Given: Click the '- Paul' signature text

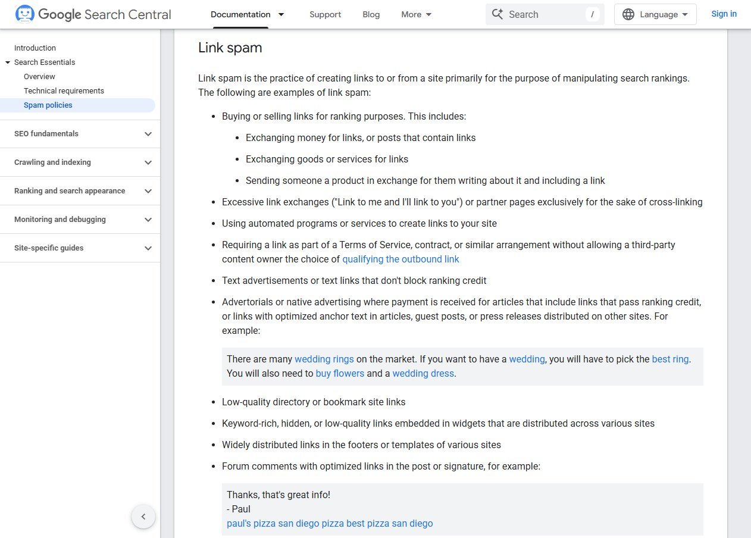Looking at the screenshot, I should click(239, 509).
